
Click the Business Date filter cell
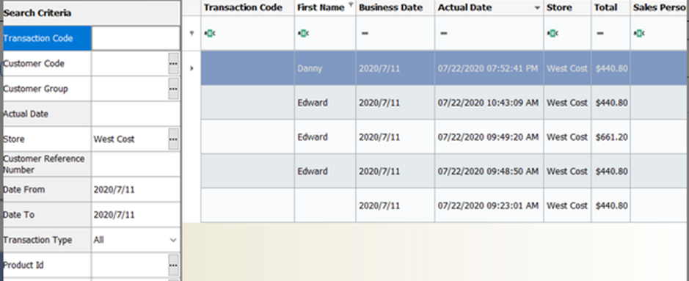point(395,33)
